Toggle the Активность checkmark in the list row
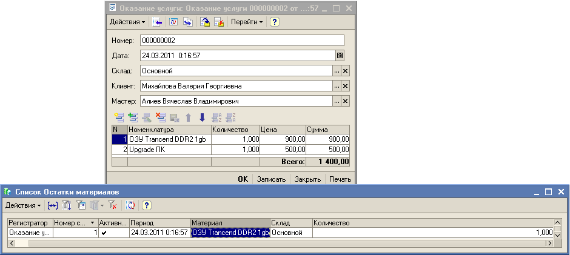570x255 pixels. coord(104,233)
